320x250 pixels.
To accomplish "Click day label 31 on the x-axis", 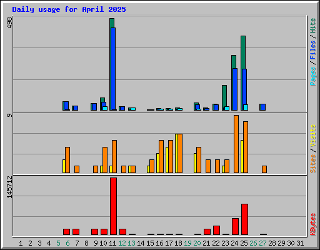I will [300, 243].
